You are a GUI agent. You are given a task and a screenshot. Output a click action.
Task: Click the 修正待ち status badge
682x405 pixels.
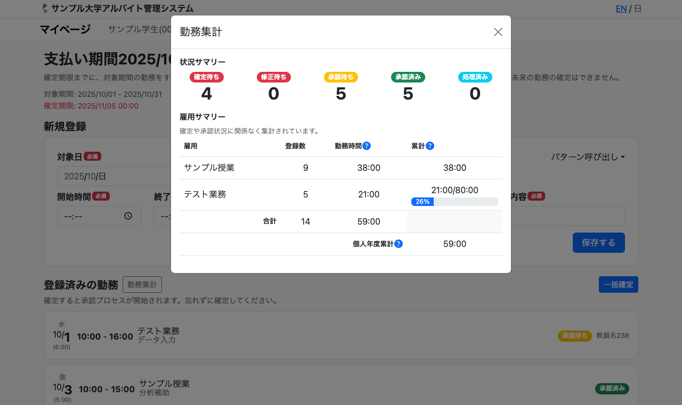[273, 77]
